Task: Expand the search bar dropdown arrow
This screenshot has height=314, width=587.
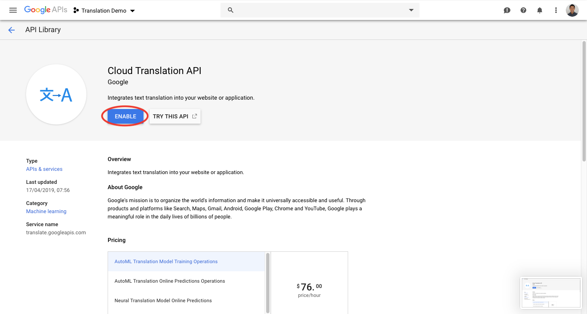Action: click(411, 10)
